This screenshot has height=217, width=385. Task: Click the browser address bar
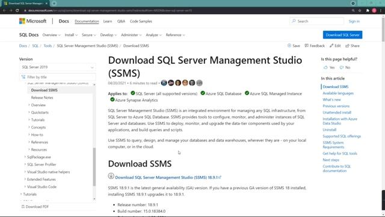click(x=186, y=11)
